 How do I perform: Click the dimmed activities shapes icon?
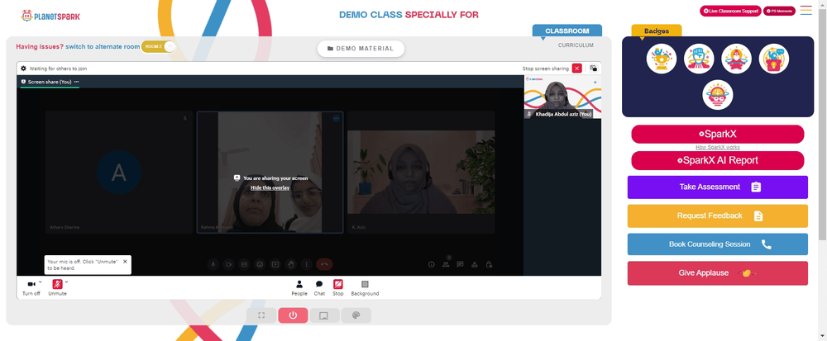point(475,264)
